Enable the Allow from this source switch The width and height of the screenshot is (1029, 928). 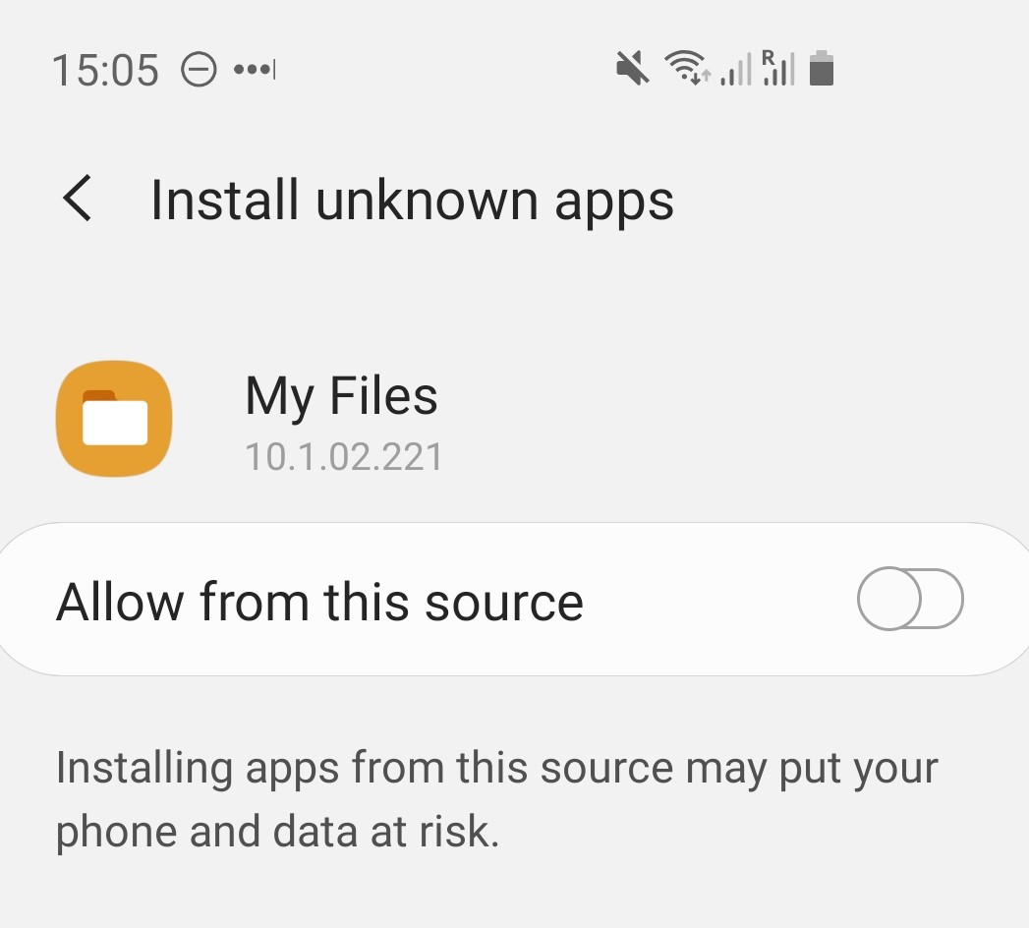click(910, 599)
